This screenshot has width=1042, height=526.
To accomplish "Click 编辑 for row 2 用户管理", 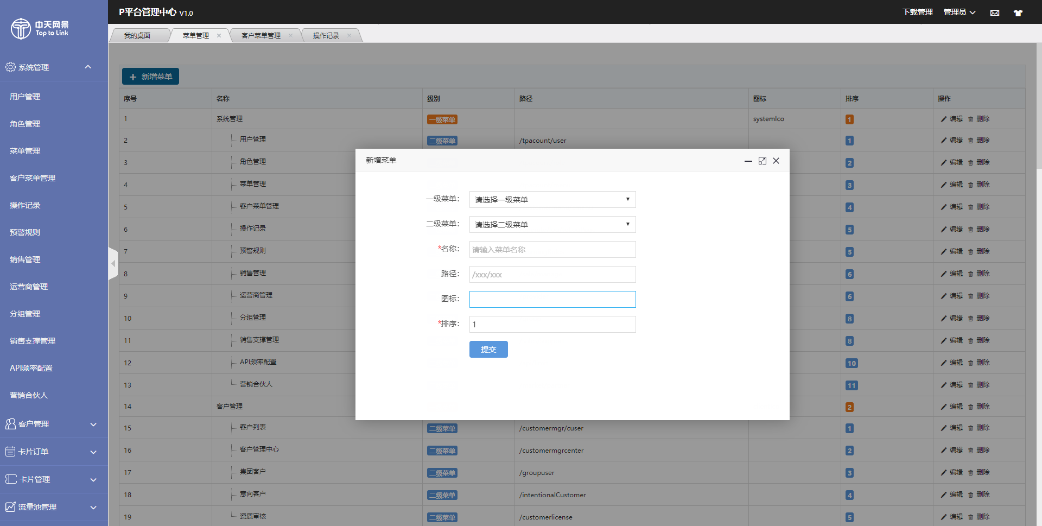I will [x=952, y=140].
